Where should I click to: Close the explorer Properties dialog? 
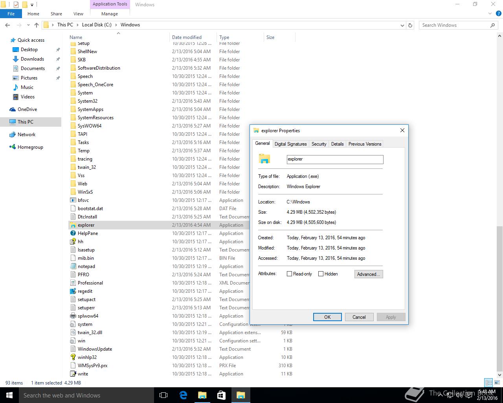[x=402, y=131]
